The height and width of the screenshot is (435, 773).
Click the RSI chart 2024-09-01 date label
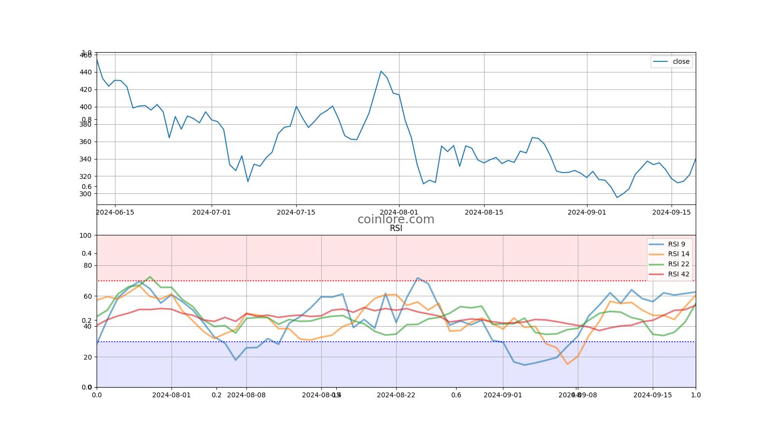[503, 395]
